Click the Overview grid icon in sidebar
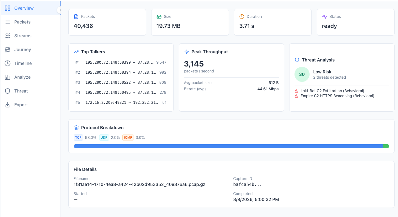 8,8
